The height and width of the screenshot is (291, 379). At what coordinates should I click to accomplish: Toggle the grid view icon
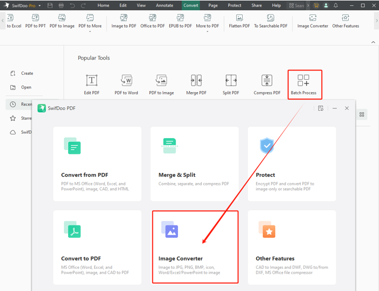(x=362, y=114)
